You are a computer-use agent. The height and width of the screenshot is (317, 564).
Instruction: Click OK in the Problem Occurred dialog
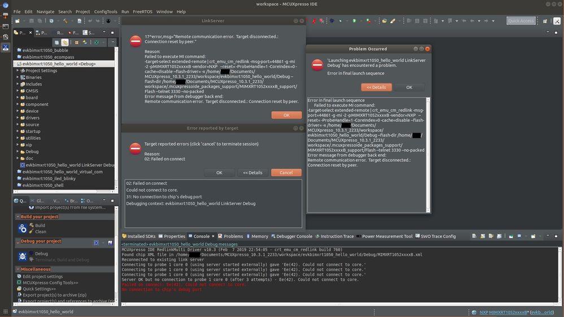tap(409, 87)
